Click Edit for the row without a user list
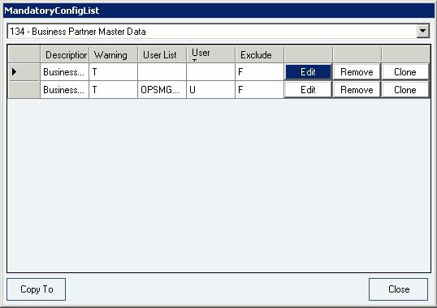 point(308,72)
